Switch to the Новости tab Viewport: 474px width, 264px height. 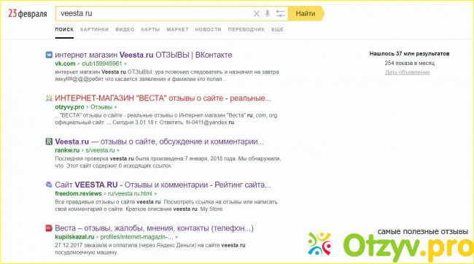(208, 30)
